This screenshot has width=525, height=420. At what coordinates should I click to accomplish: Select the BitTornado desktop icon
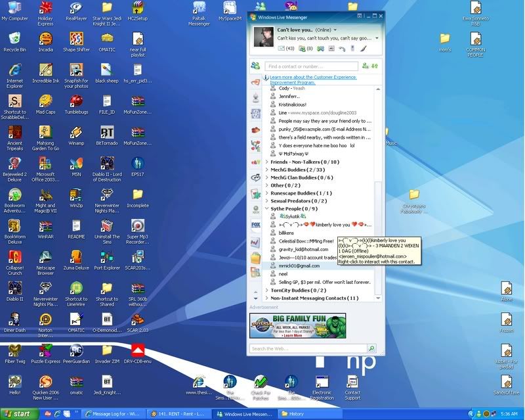pos(107,136)
